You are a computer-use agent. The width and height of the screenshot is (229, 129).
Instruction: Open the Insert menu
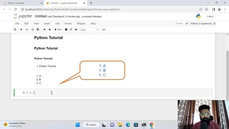[x=47, y=24]
